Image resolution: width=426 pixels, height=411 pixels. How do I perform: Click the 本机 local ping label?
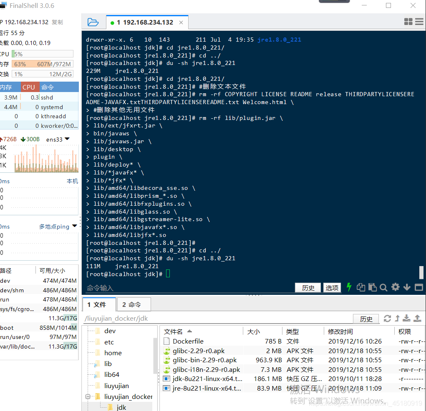(72, 181)
